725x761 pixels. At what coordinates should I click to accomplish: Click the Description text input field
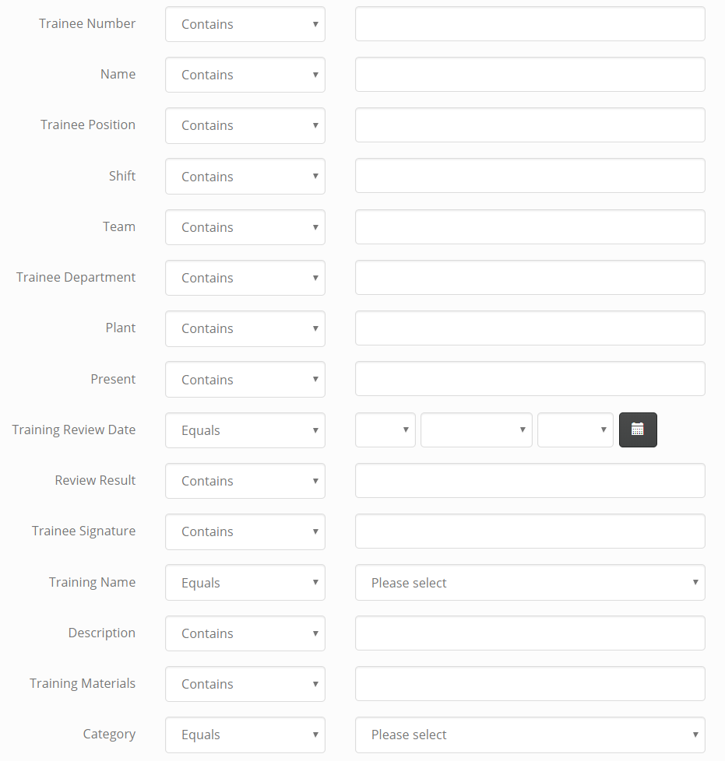530,633
